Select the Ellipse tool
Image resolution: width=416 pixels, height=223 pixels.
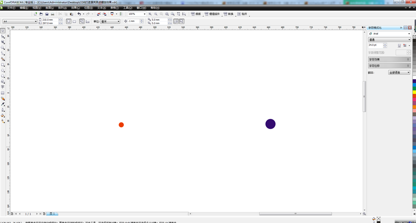[x=3, y=70]
